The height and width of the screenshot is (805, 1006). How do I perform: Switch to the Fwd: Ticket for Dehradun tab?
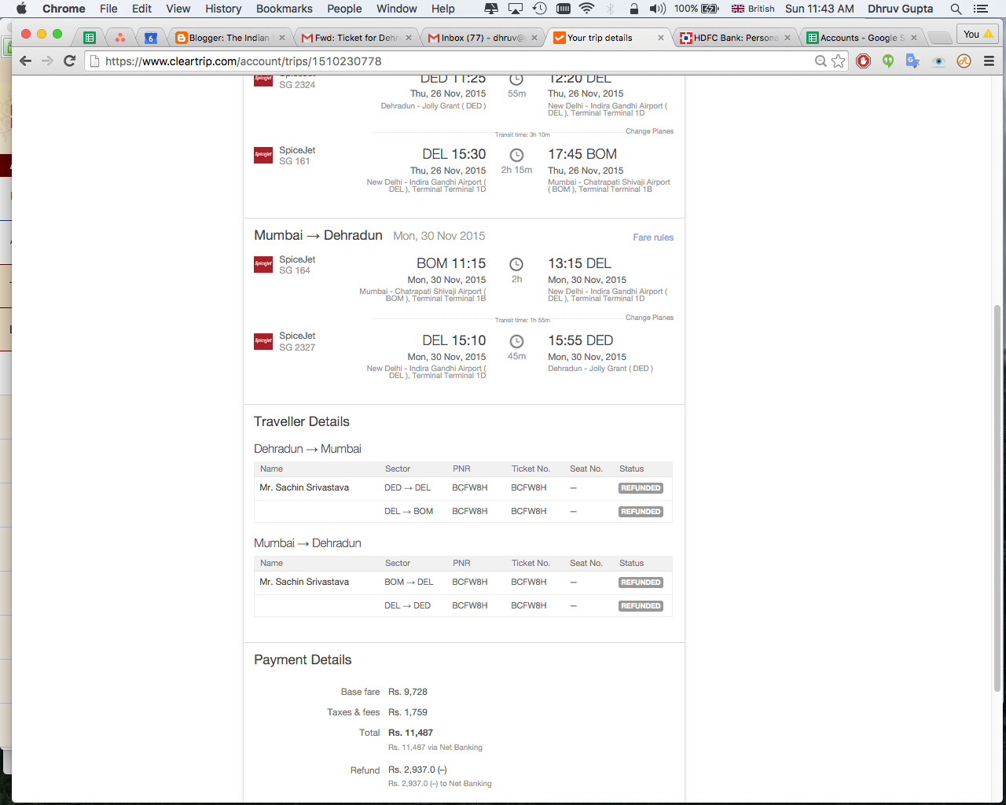[x=356, y=38]
